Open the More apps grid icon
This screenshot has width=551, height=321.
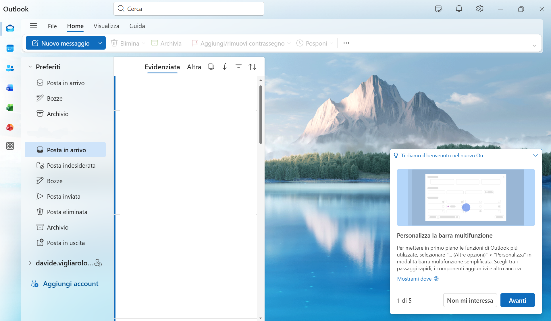coord(10,146)
